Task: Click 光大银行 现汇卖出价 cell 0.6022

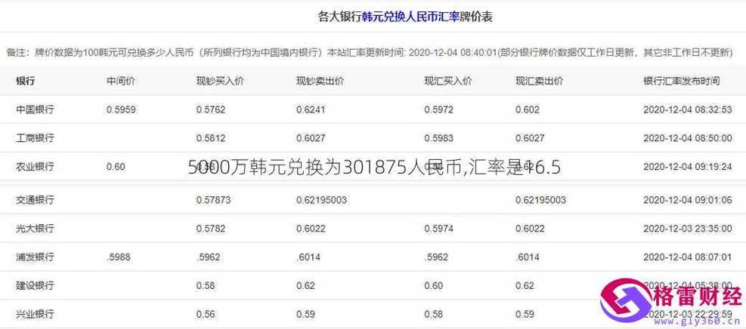Action: 530,229
